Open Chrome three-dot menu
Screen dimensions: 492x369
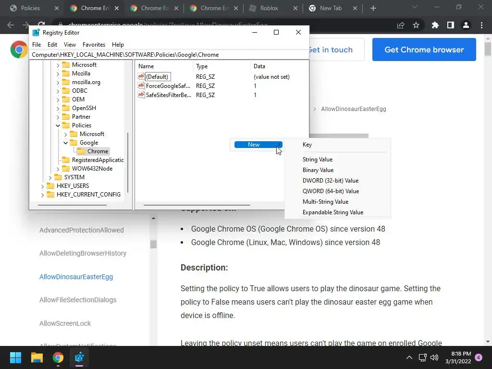coord(481,25)
